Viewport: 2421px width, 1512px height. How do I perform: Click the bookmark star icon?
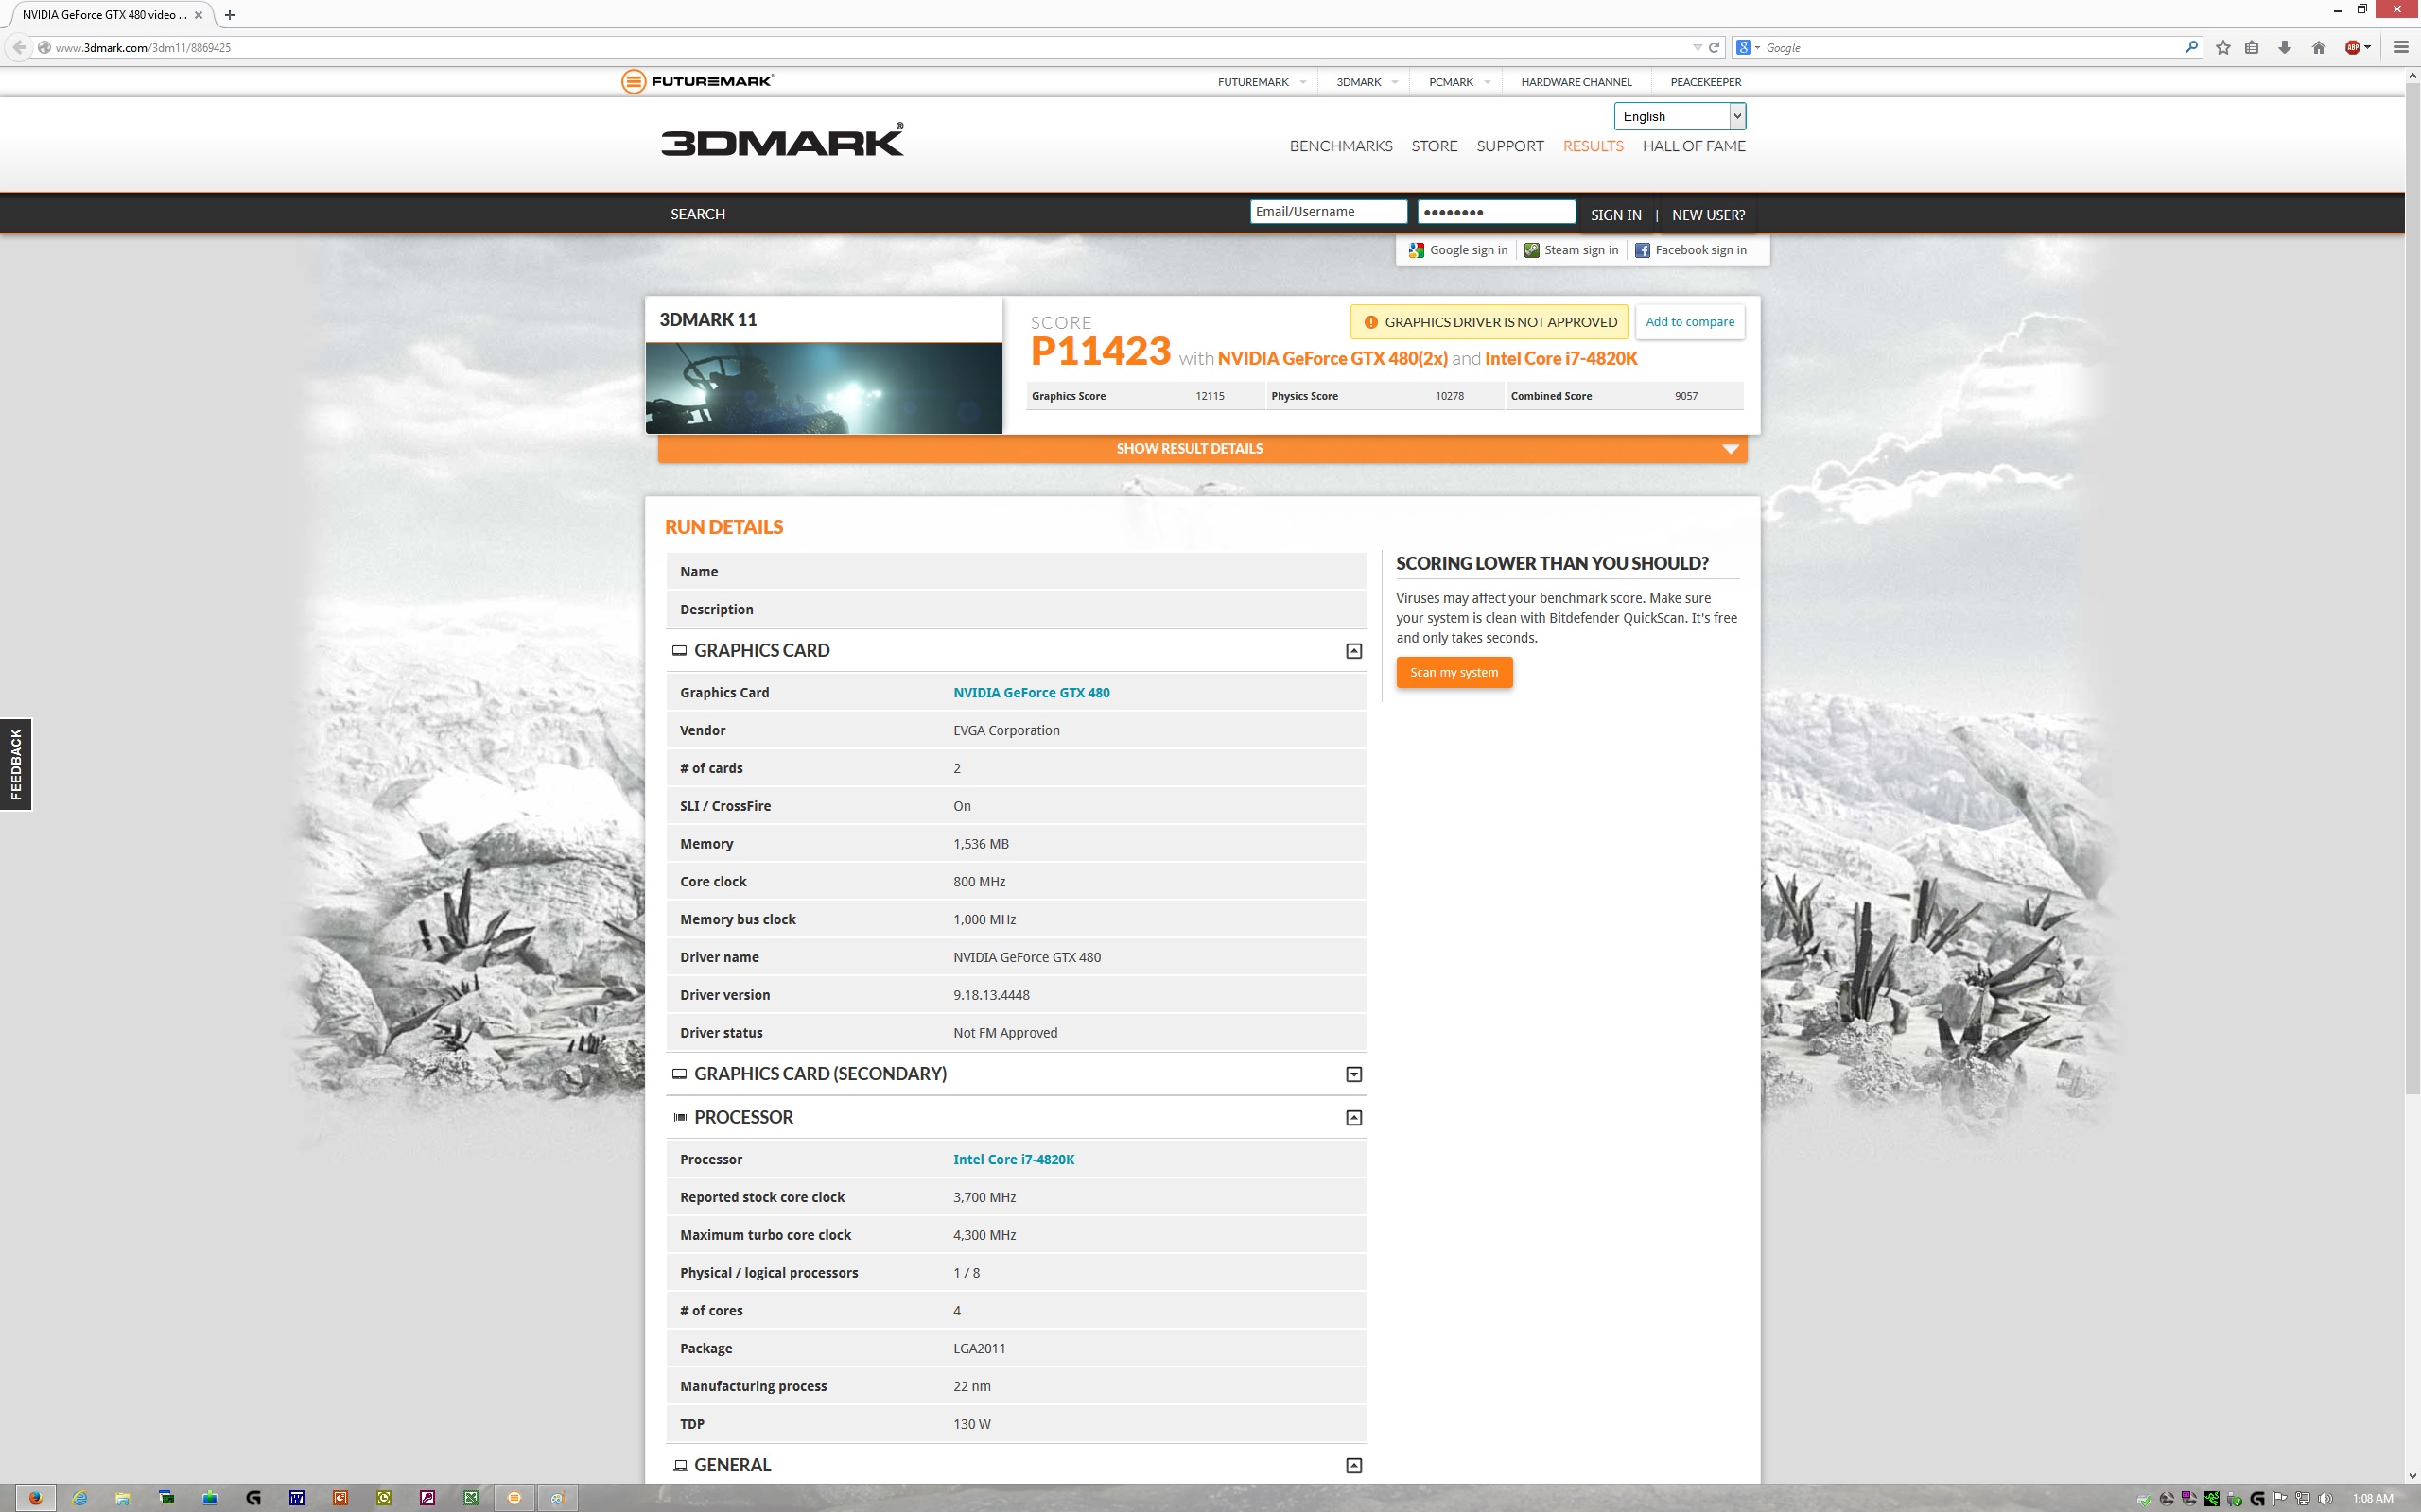(2221, 47)
